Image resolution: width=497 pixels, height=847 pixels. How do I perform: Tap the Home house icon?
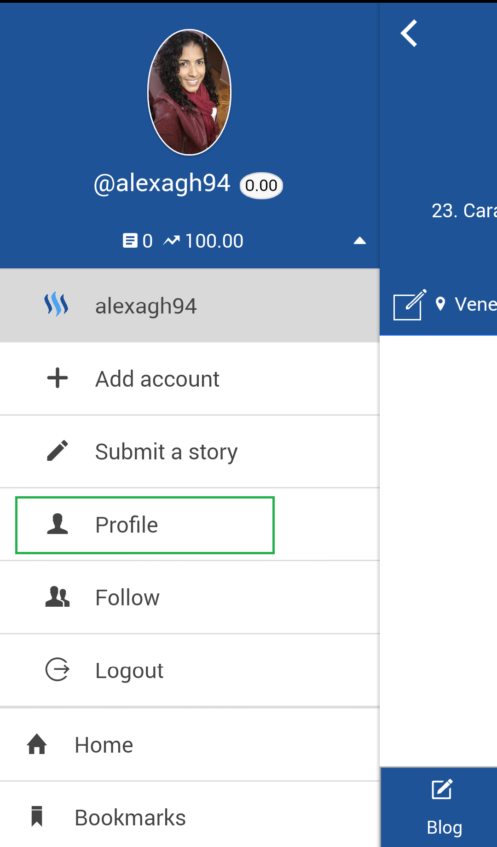click(x=37, y=744)
